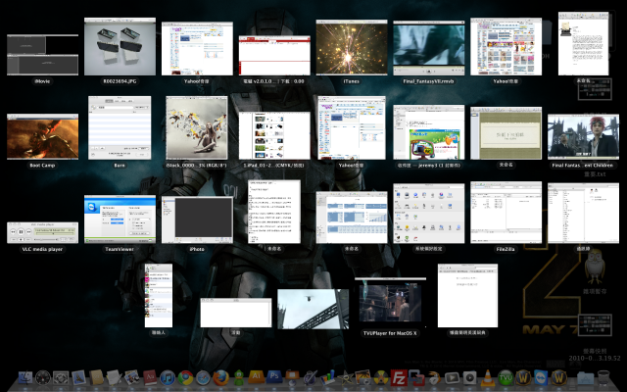Pause playback in VLC media player window

pos(21,231)
